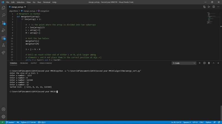Click the remote window status bar icon
The image size is (222, 124).
pos(2,122)
